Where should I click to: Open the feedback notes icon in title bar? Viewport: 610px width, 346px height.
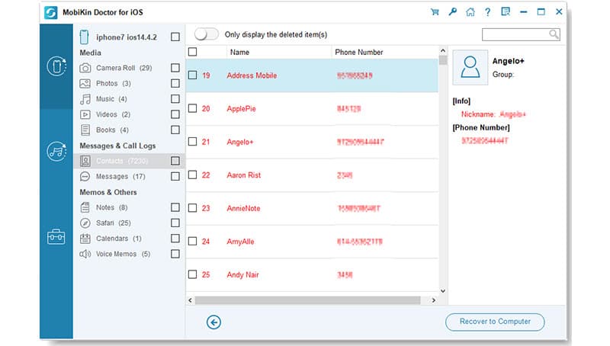pyautogui.click(x=506, y=12)
